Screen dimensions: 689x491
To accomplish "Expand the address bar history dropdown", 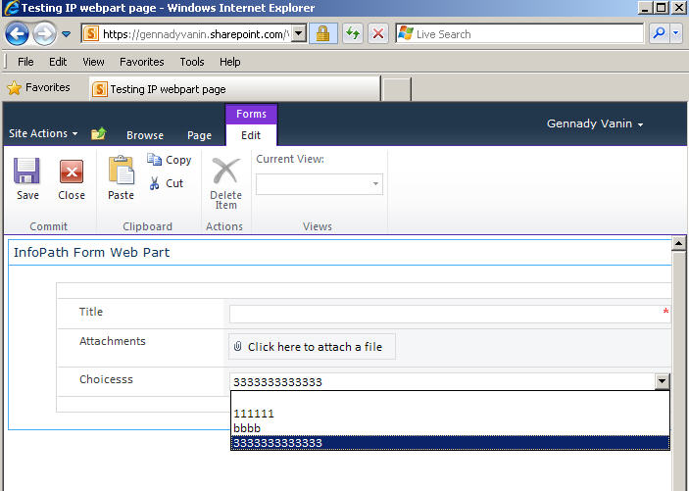I will click(299, 34).
